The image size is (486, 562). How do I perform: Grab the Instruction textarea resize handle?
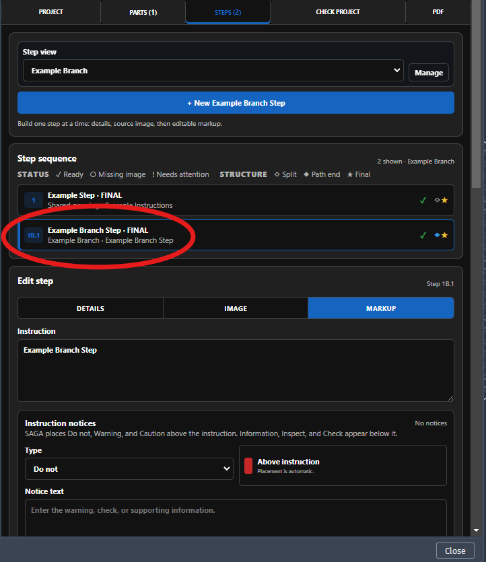click(x=450, y=398)
